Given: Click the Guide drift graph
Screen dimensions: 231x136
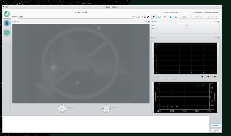Looking at the screenshot, I should click(x=185, y=97).
